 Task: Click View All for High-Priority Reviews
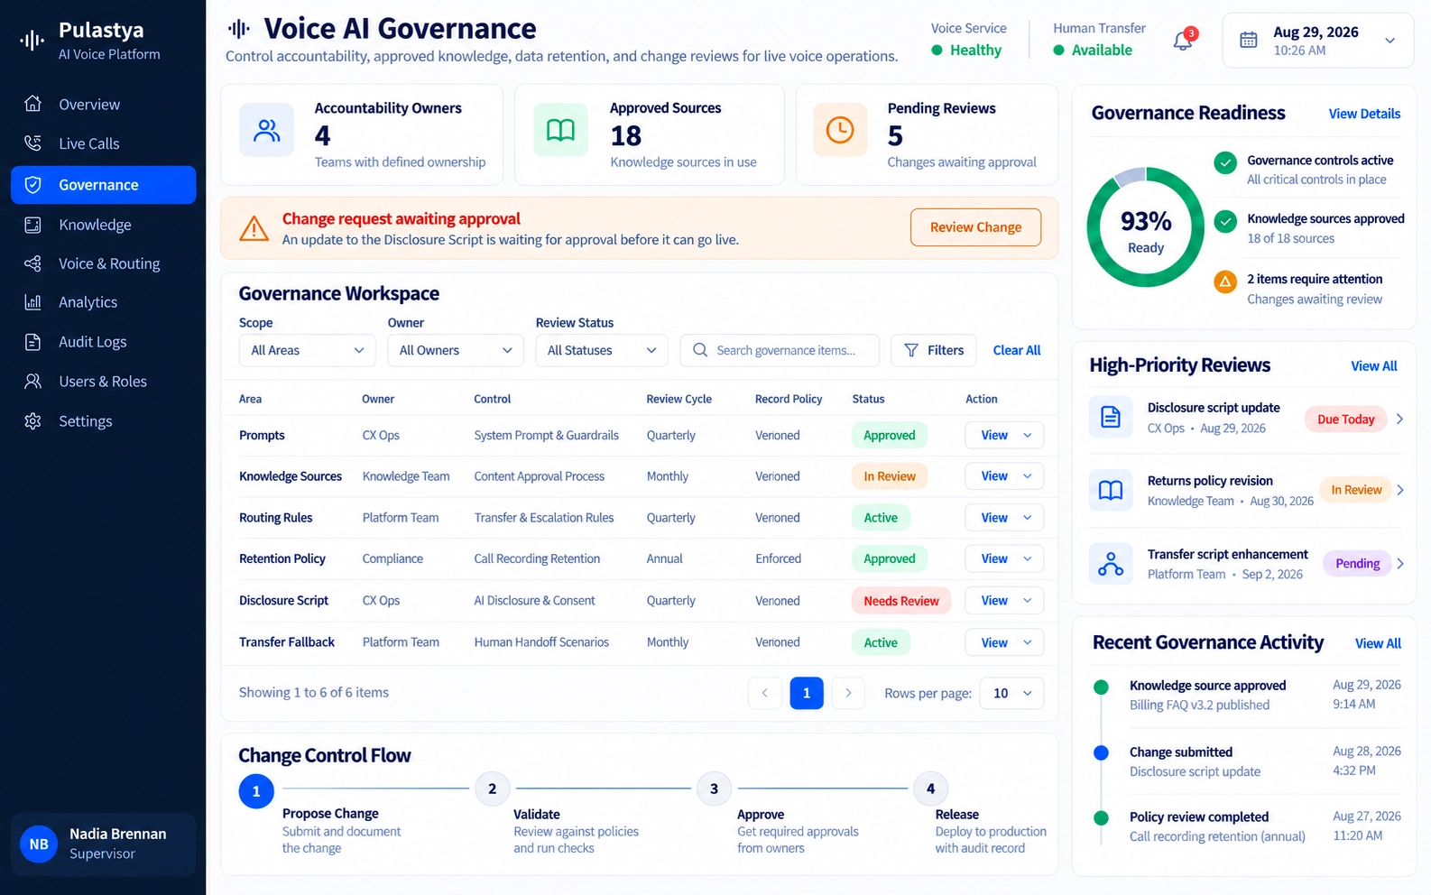coord(1374,366)
